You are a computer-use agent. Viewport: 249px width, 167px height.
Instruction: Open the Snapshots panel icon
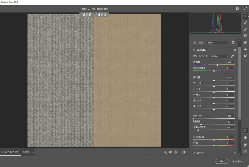click(x=245, y=55)
